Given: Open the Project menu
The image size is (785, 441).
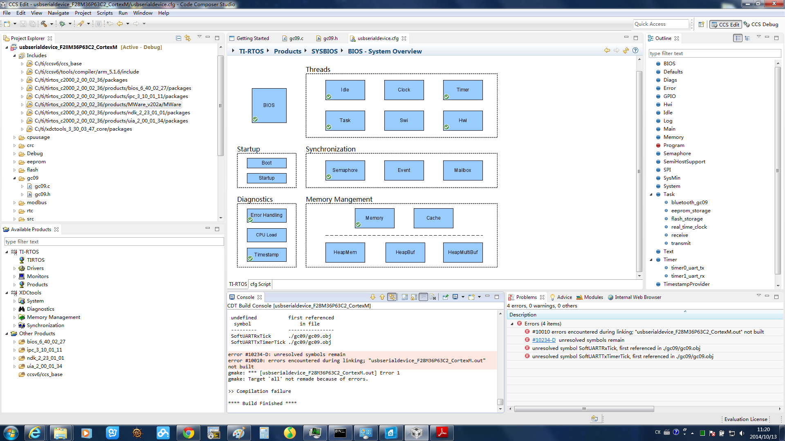Looking at the screenshot, I should [83, 13].
